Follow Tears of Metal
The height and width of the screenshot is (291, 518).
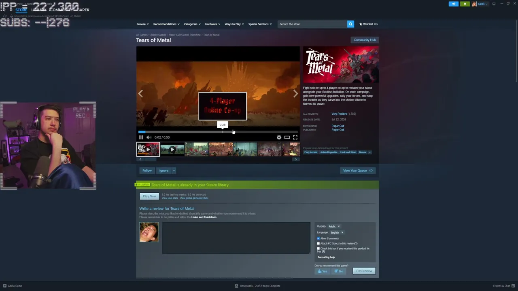[147, 171]
